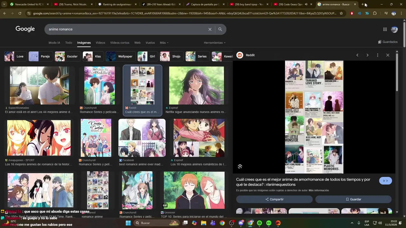The height and width of the screenshot is (228, 406).
Task: Select the Kiss filter chip
Action: pyautogui.click(x=93, y=56)
